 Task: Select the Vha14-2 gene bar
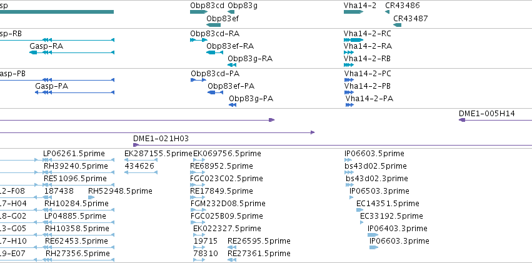pyautogui.click(x=354, y=12)
